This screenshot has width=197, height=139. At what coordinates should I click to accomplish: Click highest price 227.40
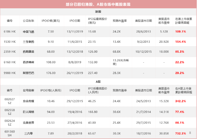[93, 73]
